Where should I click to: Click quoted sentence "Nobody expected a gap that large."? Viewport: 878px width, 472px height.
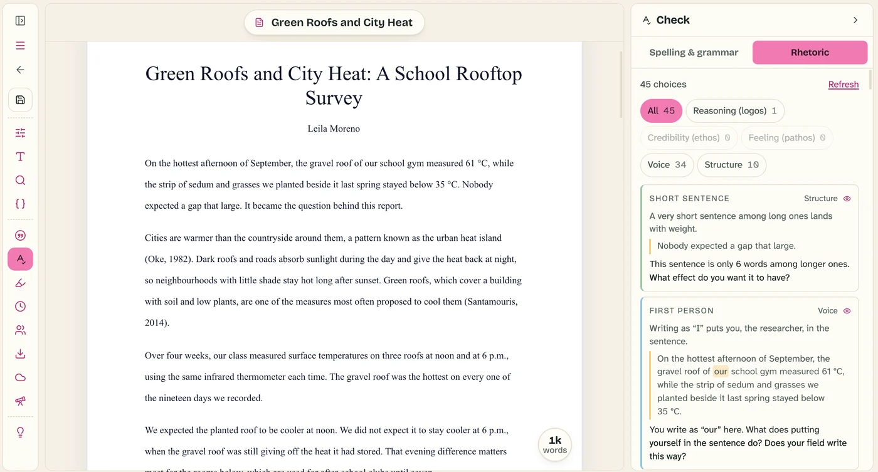726,246
